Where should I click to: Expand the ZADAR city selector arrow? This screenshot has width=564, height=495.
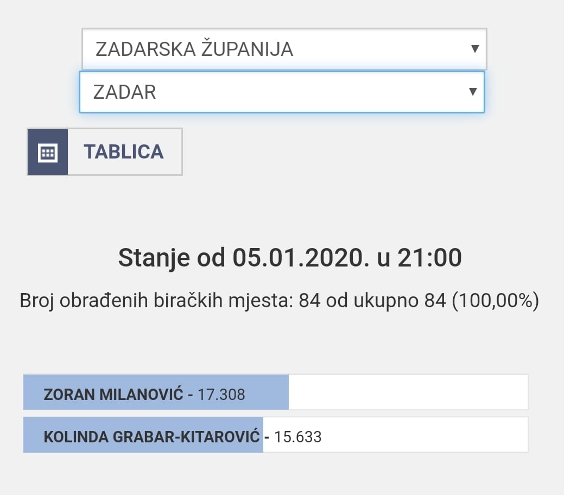(472, 92)
